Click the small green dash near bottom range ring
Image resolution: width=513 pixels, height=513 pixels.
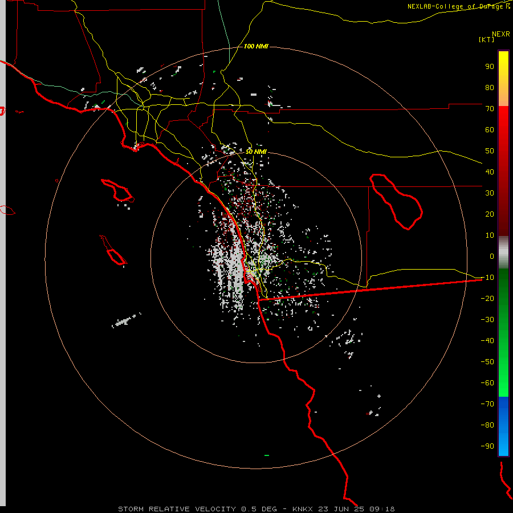coord(267,455)
